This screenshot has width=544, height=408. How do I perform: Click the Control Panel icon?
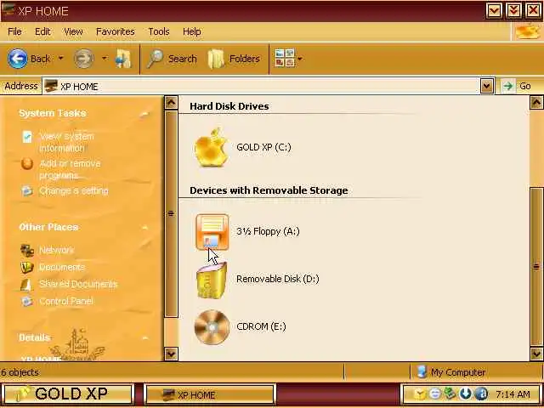point(27,301)
